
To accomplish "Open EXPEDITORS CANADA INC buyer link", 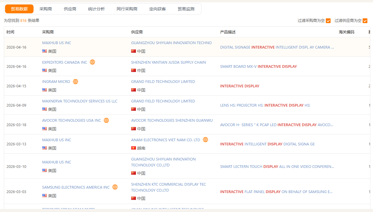I will coord(65,62).
